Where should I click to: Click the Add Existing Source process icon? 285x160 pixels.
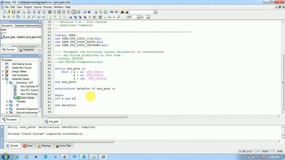(7, 64)
